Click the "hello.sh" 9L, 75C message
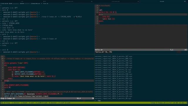Viewport: 188px width, 106px height. (103, 52)
